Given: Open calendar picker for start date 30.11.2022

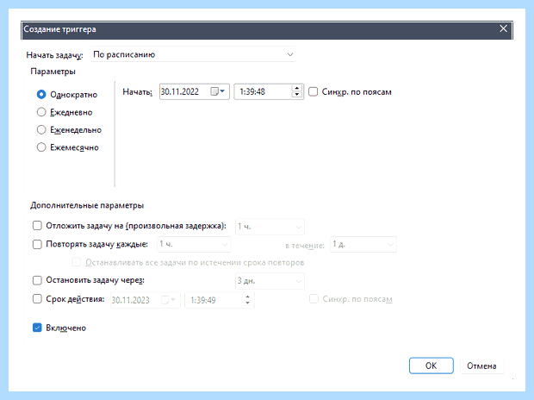Looking at the screenshot, I should 218,91.
